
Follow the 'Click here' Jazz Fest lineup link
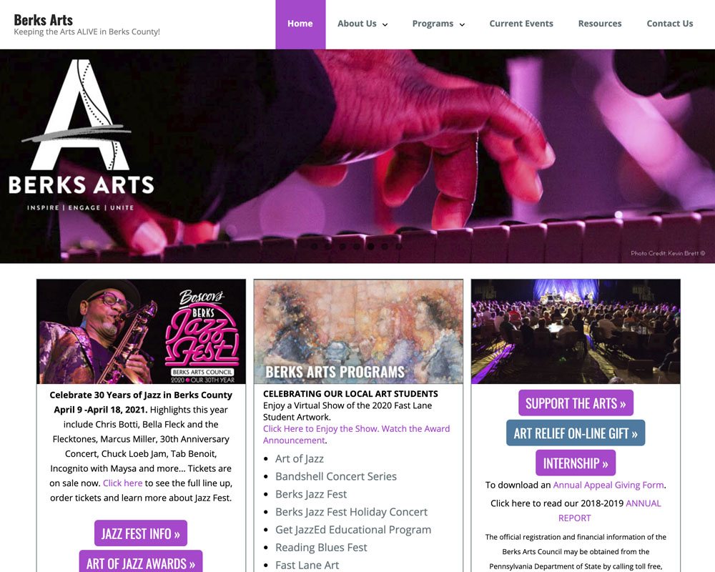point(123,483)
